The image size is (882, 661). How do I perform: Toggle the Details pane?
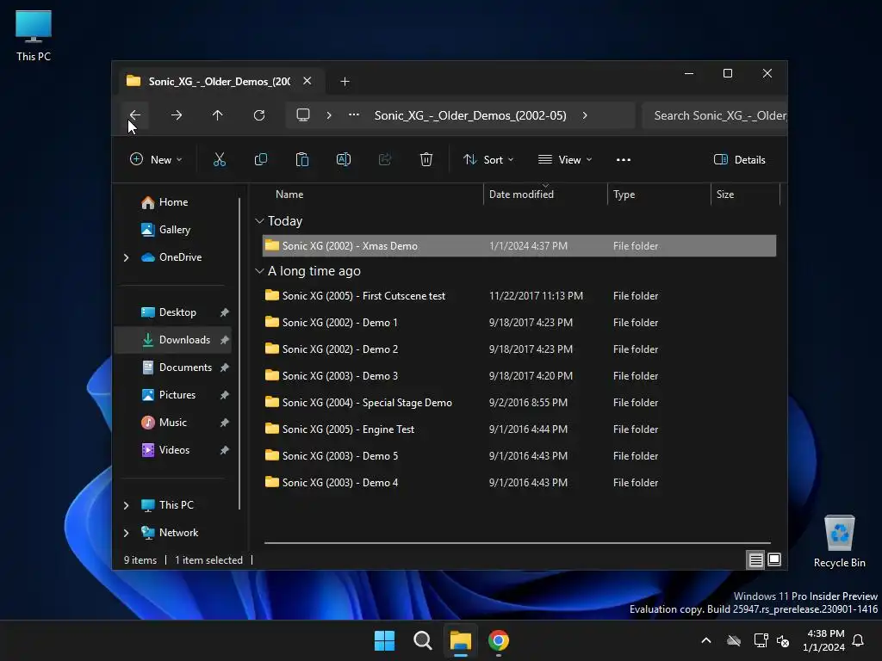(x=739, y=159)
